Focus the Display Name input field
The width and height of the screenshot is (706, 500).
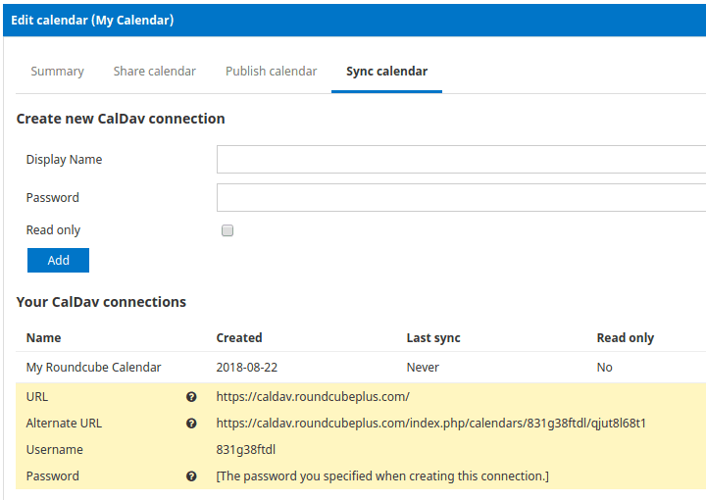click(461, 160)
